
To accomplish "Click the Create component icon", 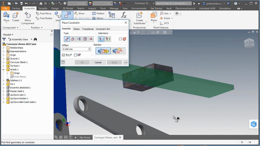I will click(15, 17).
